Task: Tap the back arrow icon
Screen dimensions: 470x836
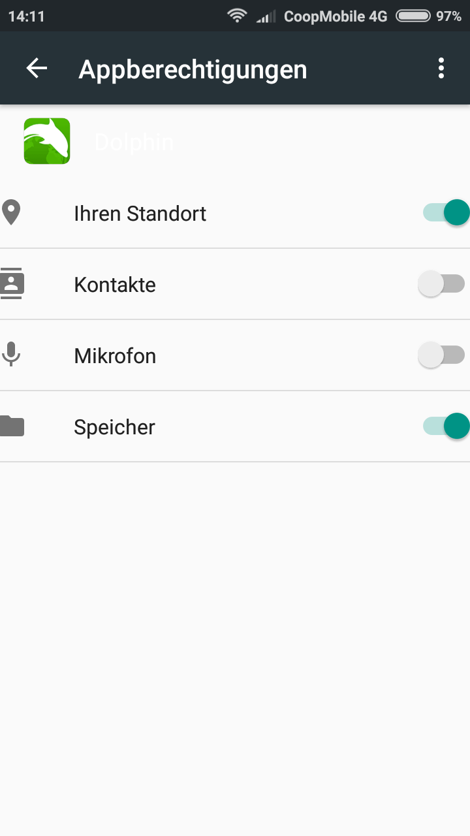Action: pyautogui.click(x=37, y=69)
